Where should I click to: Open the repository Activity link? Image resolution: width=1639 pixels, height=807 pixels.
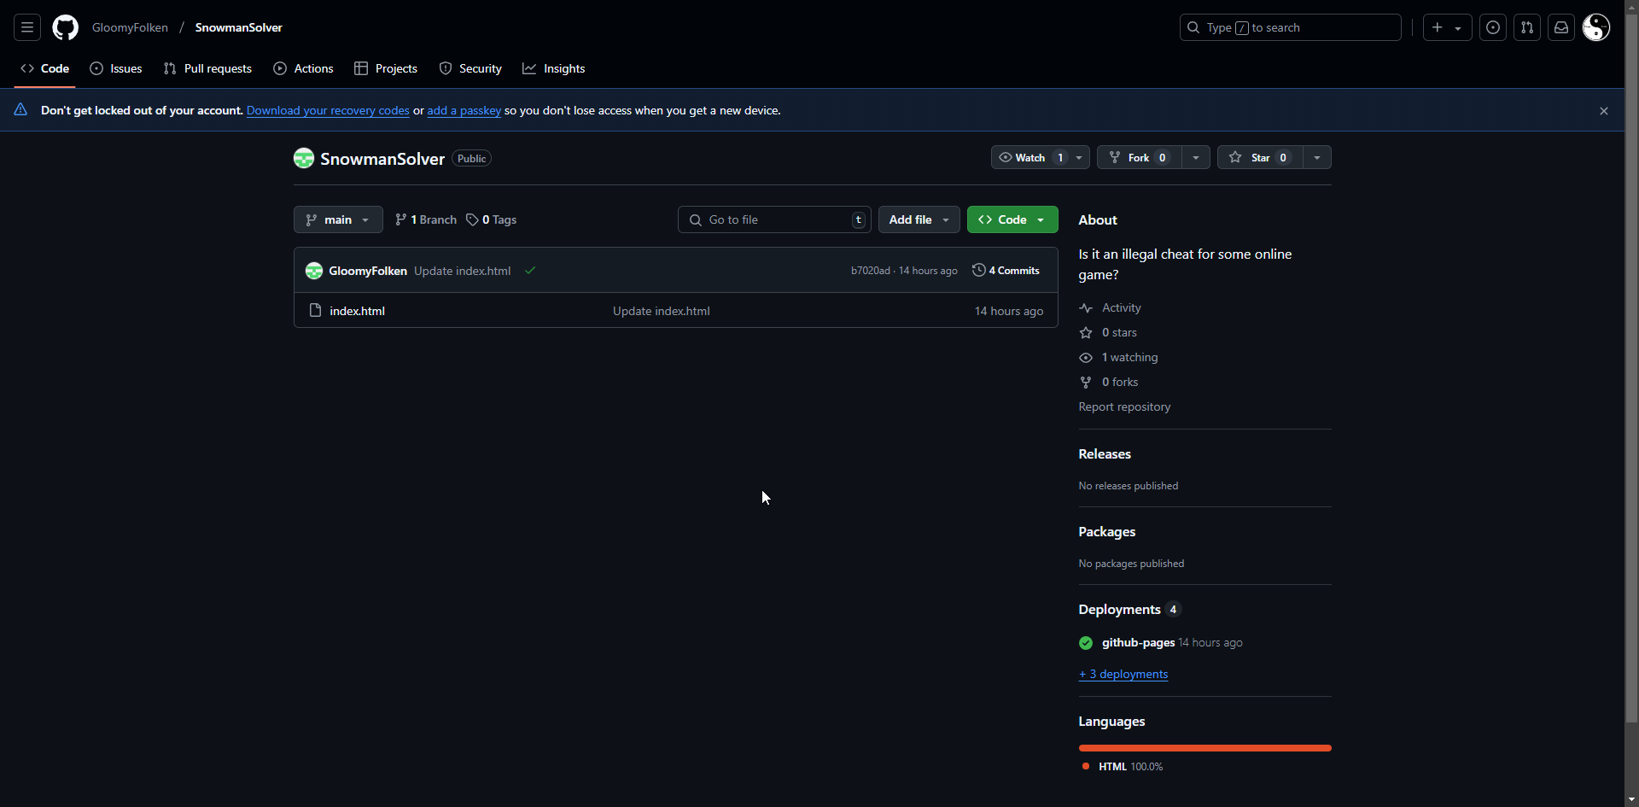click(x=1110, y=307)
